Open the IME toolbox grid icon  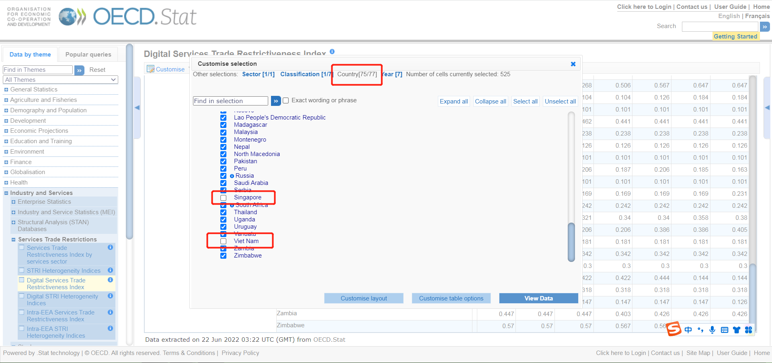click(x=748, y=330)
